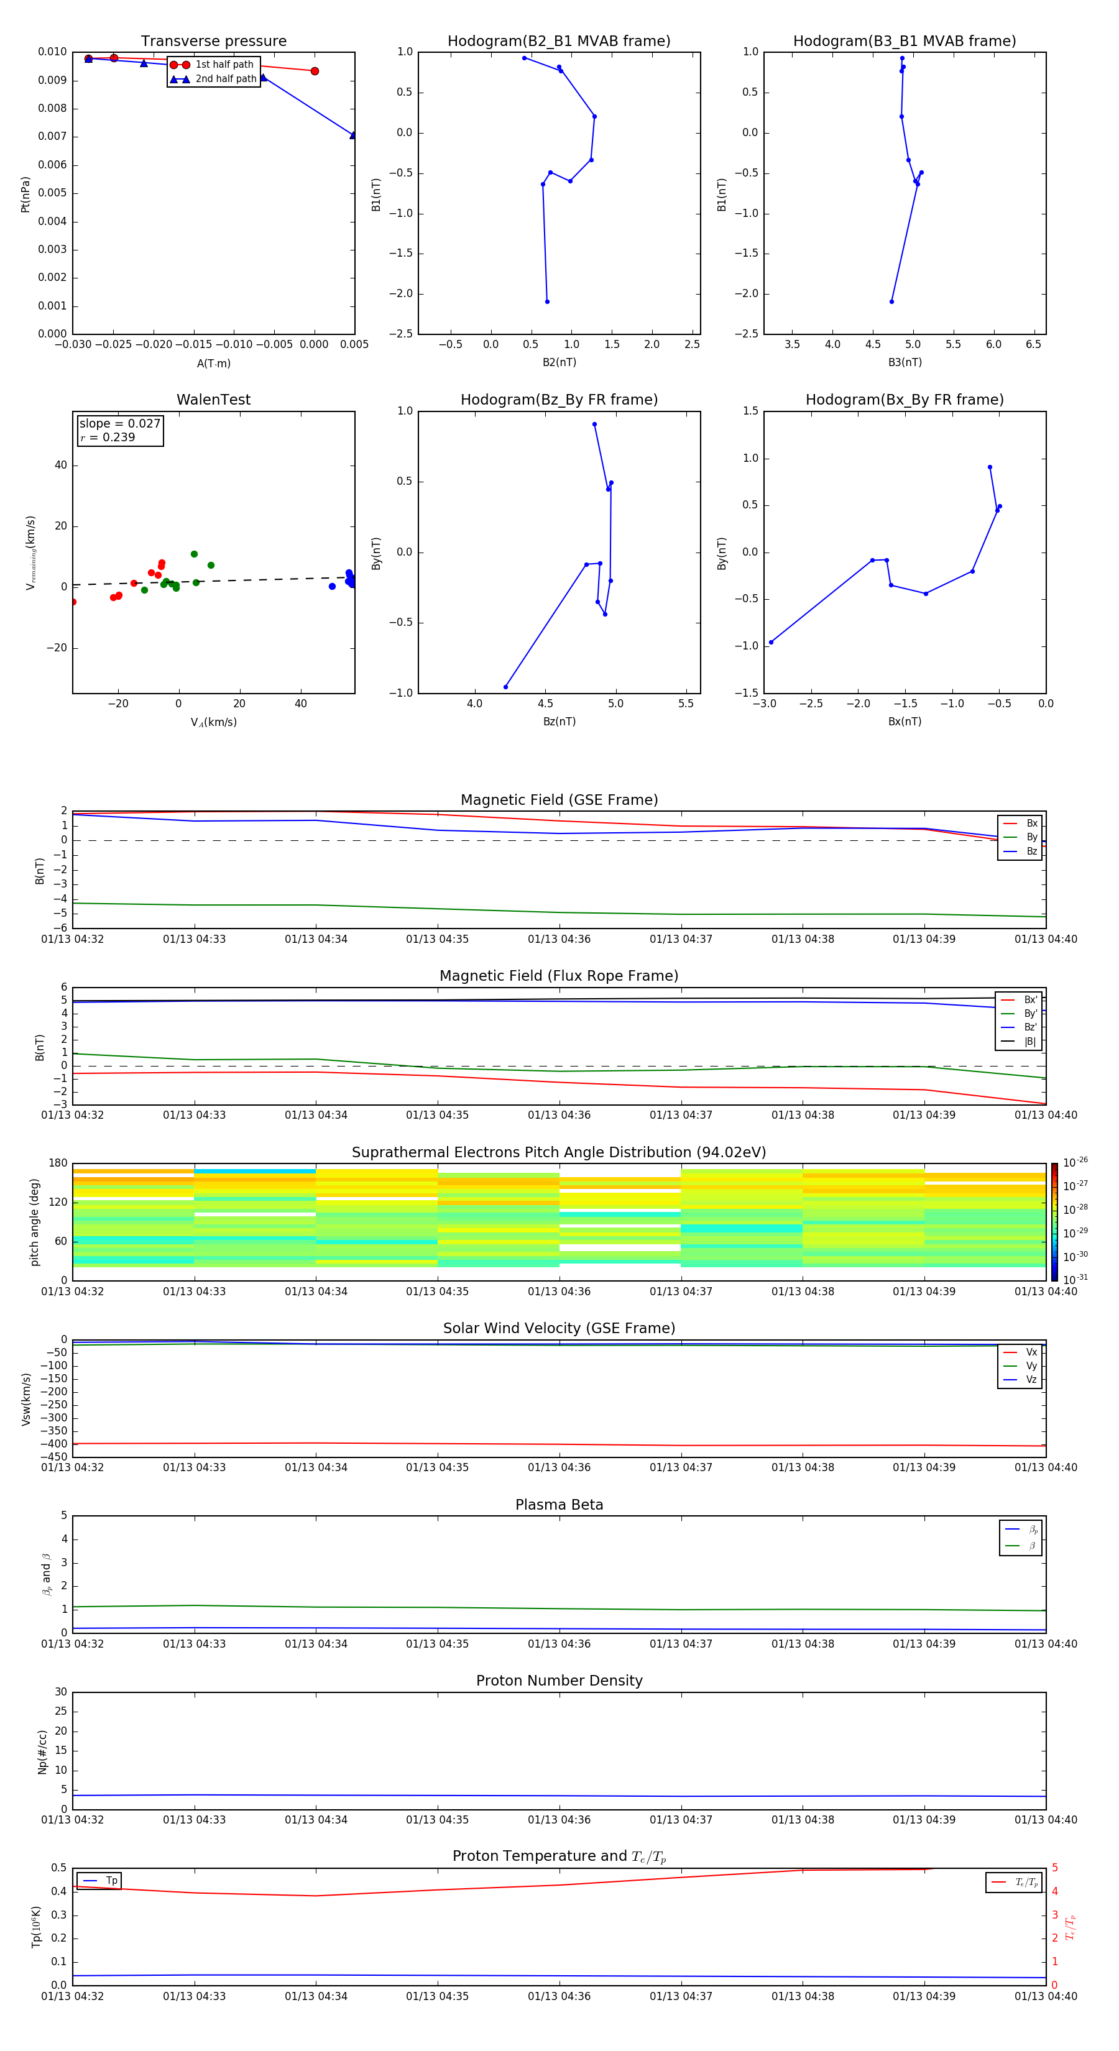Click the "2nd half path" legend entry
Image resolution: width=1119 pixels, height=2051 pixels.
coord(213,79)
